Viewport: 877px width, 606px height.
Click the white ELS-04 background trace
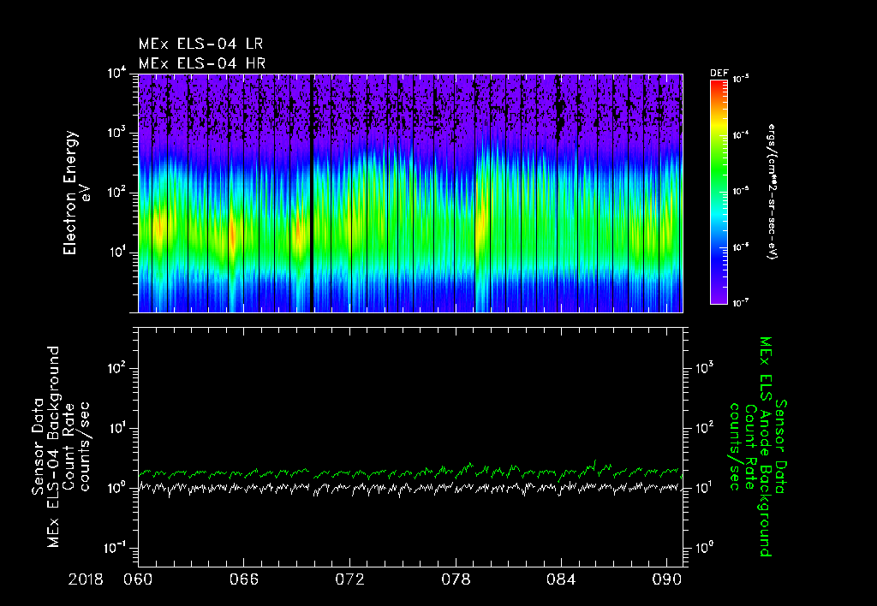coord(410,488)
